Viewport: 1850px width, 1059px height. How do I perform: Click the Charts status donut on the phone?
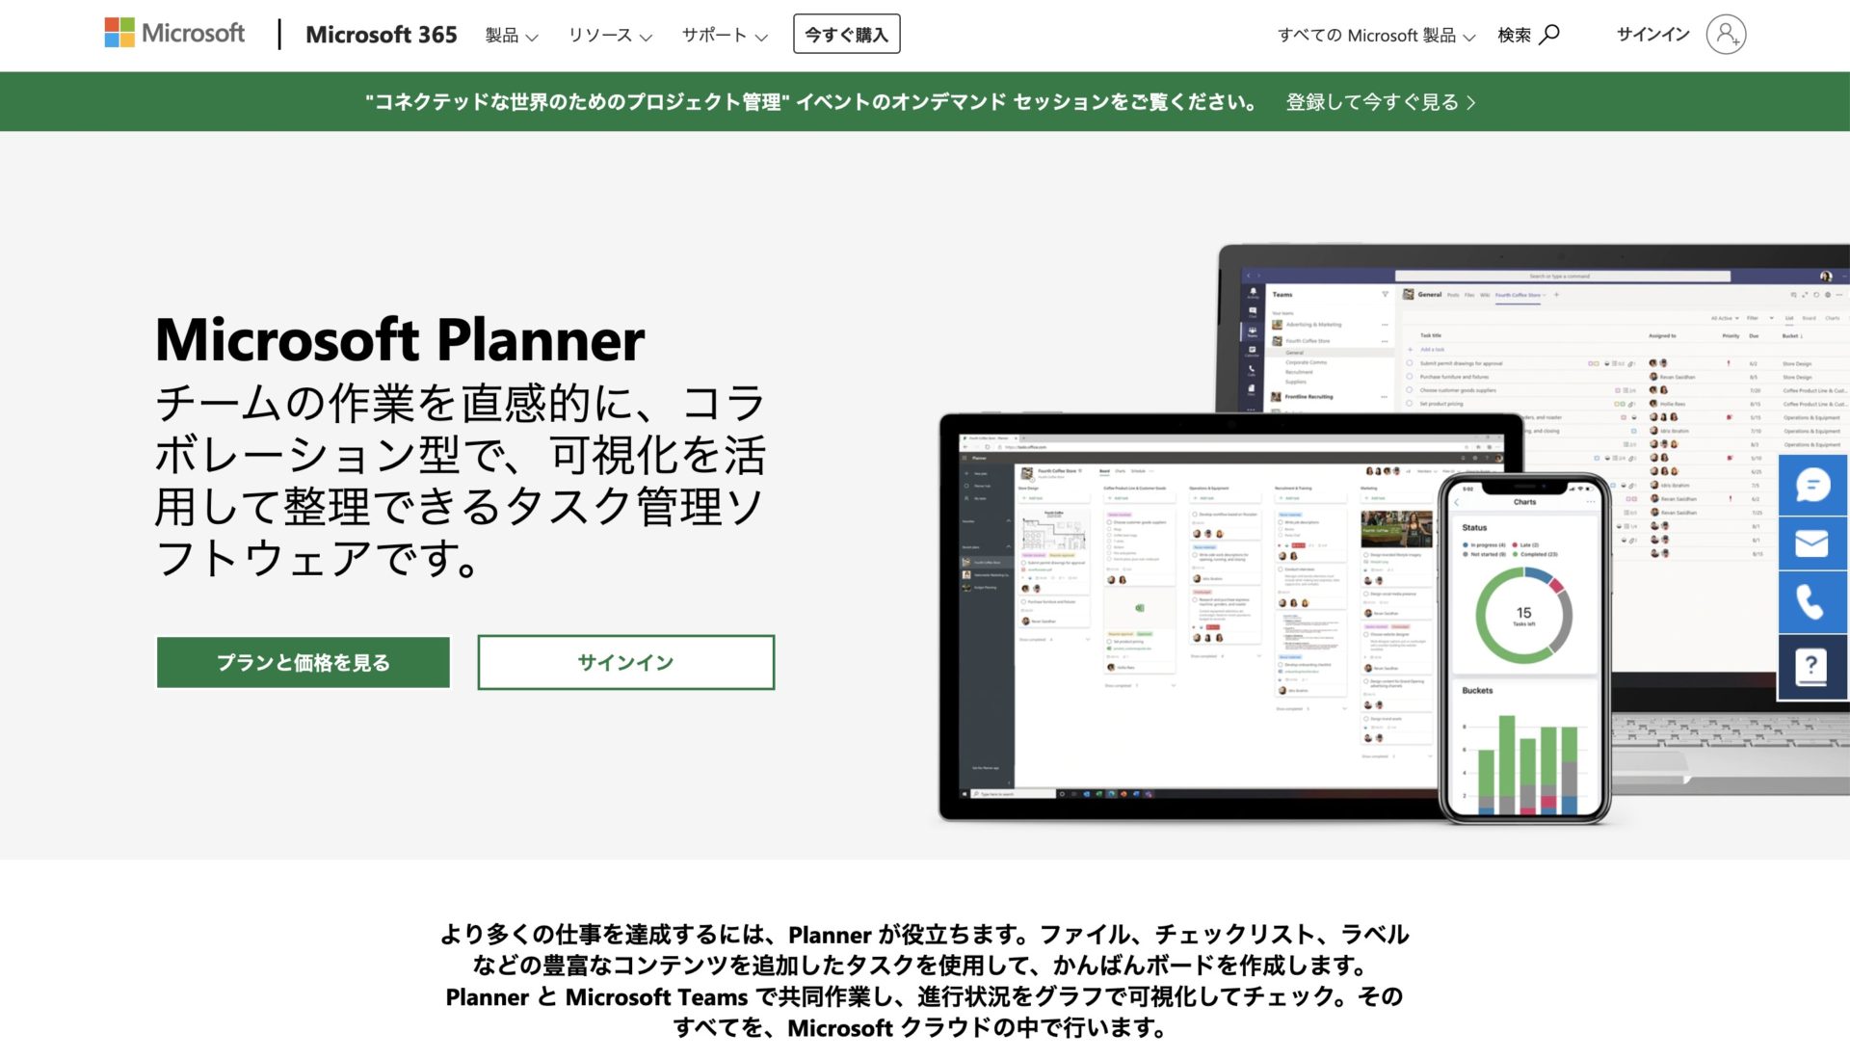pos(1522,611)
